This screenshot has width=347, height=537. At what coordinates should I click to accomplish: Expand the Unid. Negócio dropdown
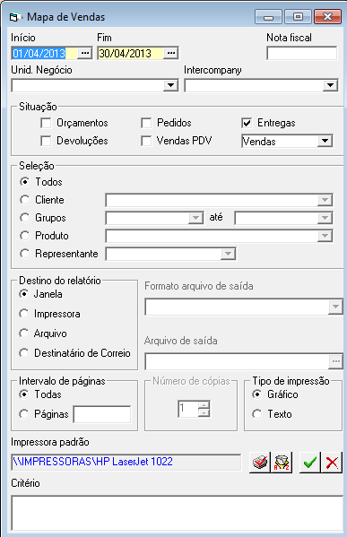(x=170, y=85)
